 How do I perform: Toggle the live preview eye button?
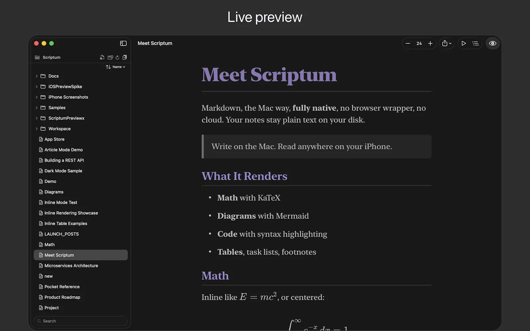[493, 43]
